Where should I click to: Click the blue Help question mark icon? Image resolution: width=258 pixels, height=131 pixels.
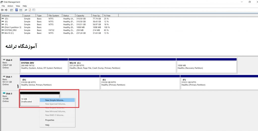coord(17,10)
